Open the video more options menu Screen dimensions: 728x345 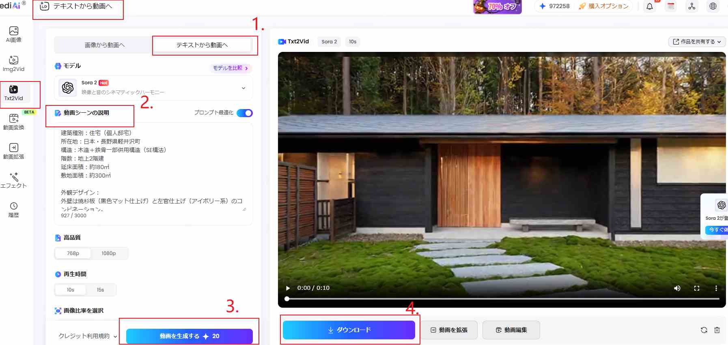click(x=716, y=288)
